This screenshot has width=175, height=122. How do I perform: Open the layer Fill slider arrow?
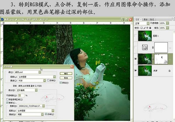coord(167,28)
